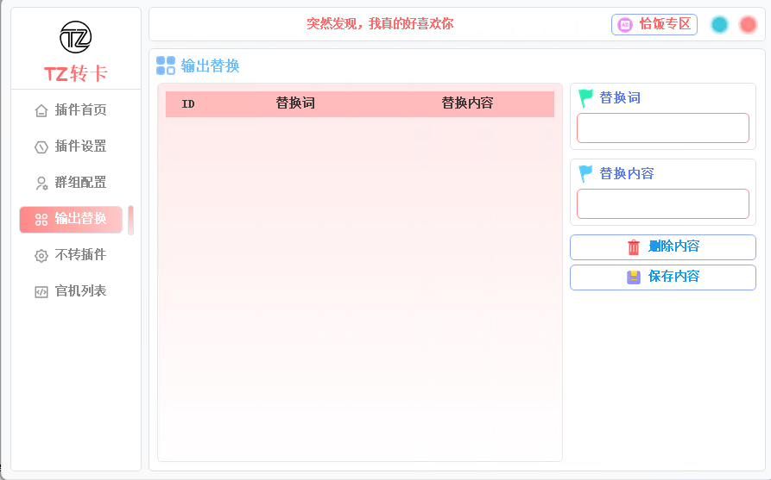
Task: Click the sidebar vertical scrollbar handle
Action: coord(130,220)
